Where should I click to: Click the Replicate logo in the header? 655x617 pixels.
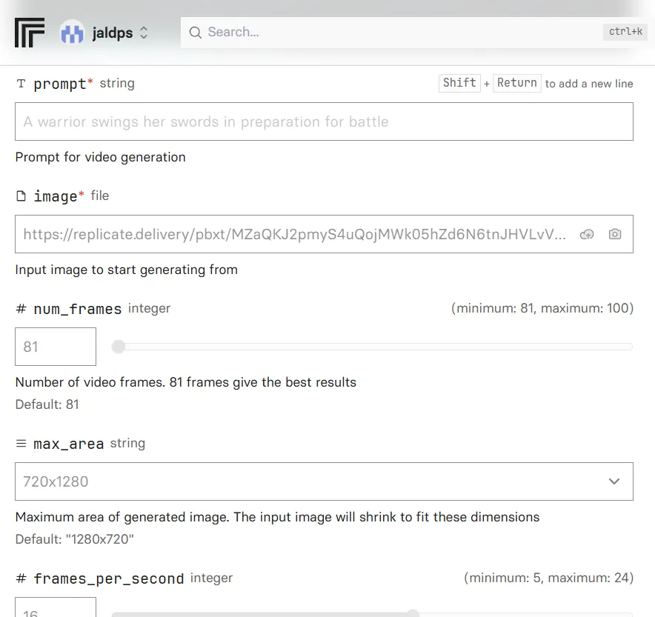[30, 33]
